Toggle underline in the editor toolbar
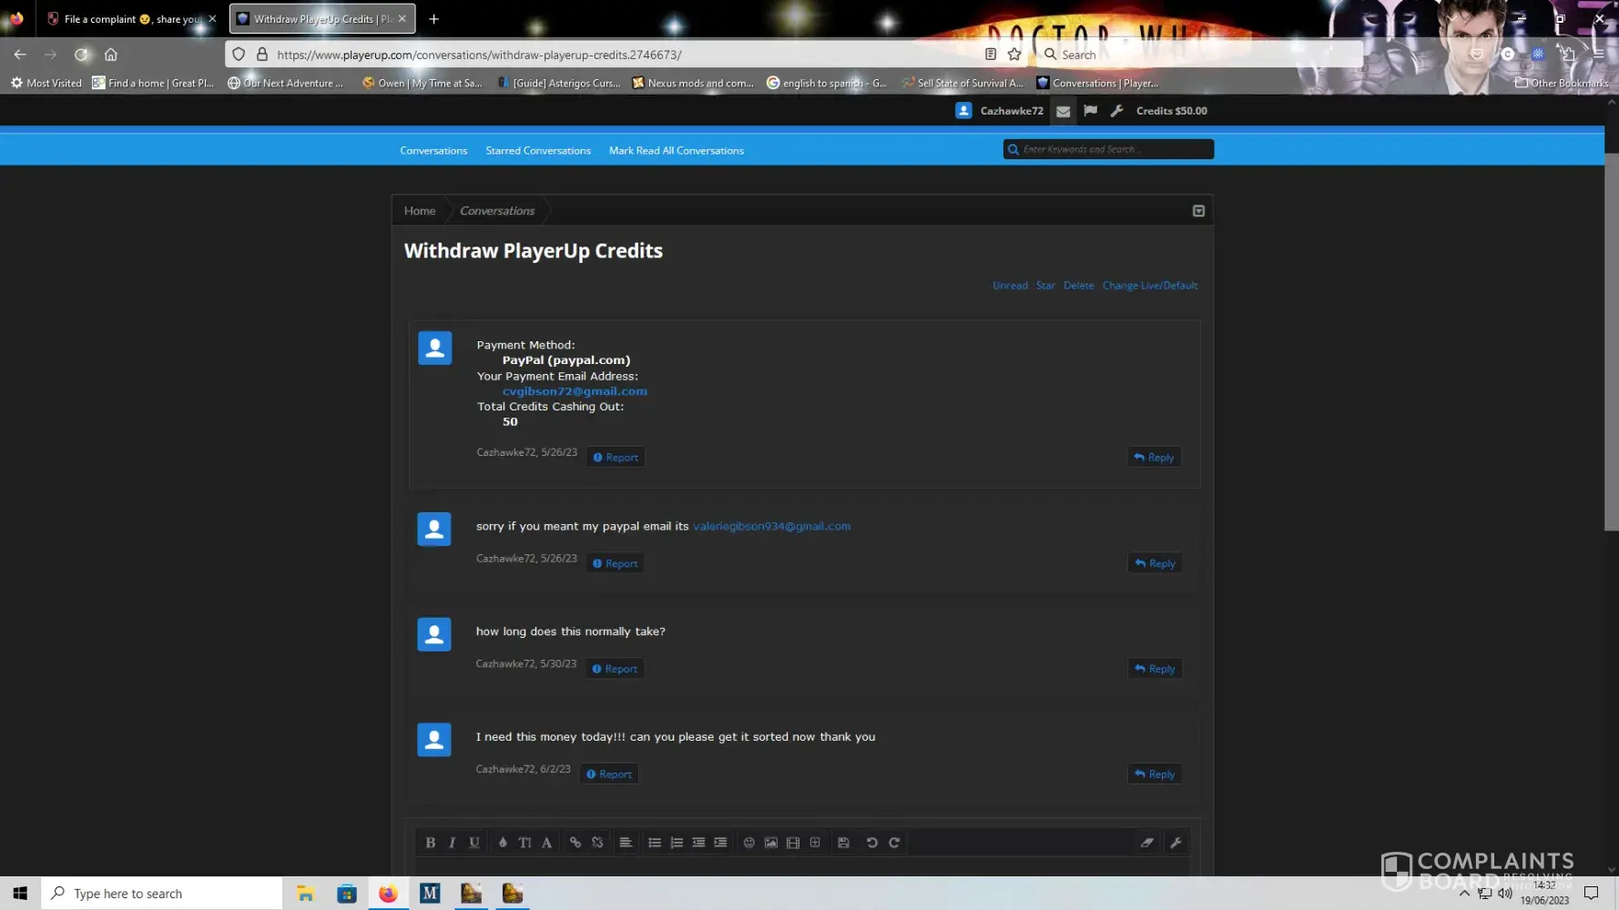This screenshot has width=1619, height=910. click(474, 843)
